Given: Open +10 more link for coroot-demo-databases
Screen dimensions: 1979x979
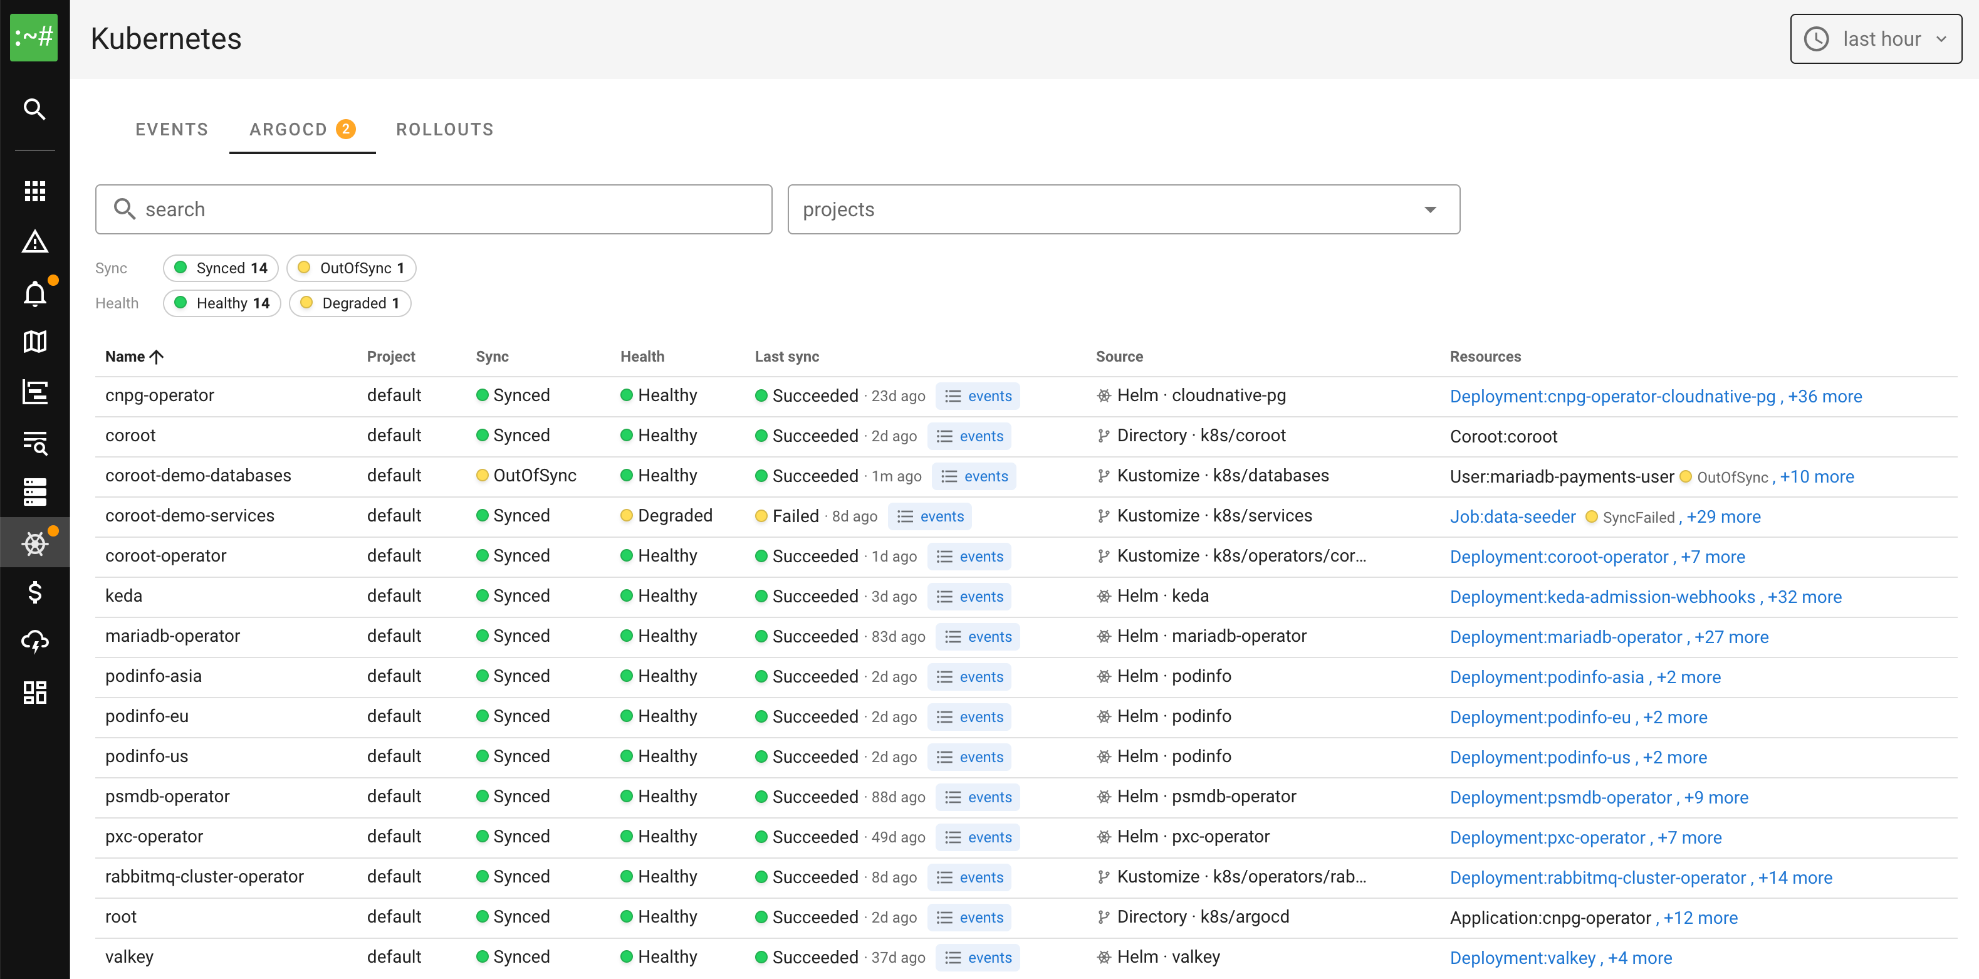Looking at the screenshot, I should click(1817, 476).
